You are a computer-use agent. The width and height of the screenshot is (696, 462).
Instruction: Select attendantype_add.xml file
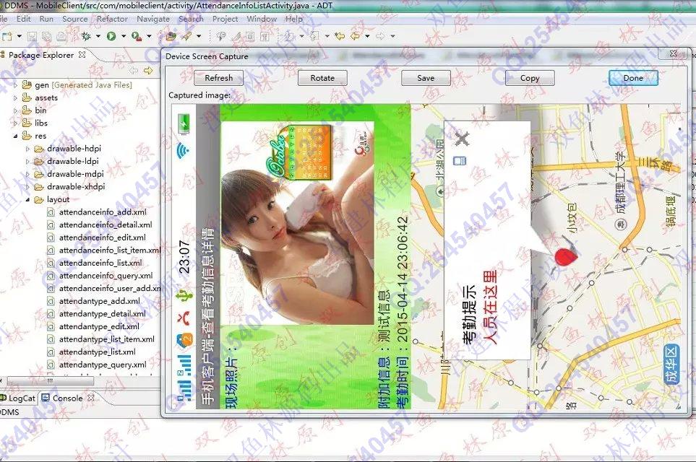(x=100, y=301)
